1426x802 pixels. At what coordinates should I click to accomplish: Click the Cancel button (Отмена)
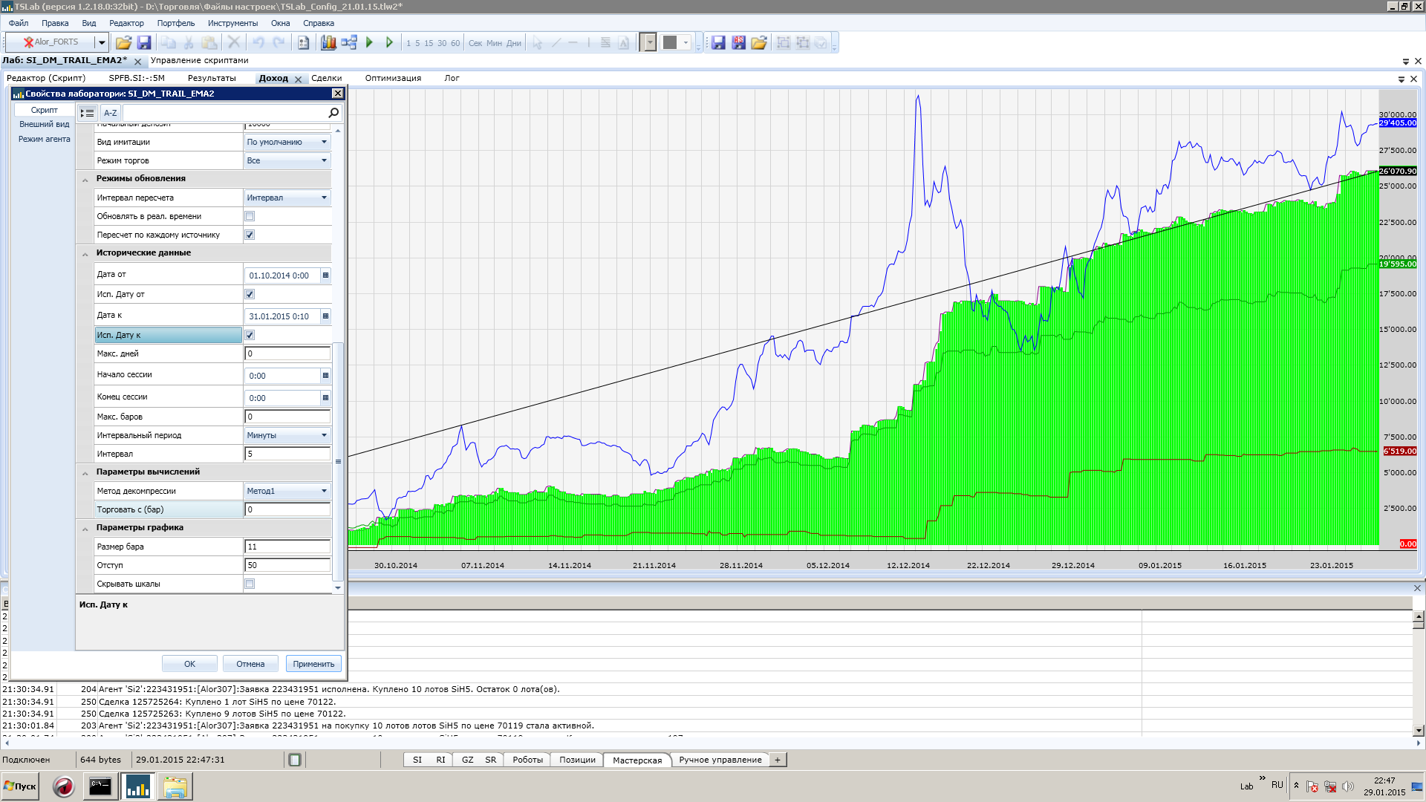[x=250, y=664]
